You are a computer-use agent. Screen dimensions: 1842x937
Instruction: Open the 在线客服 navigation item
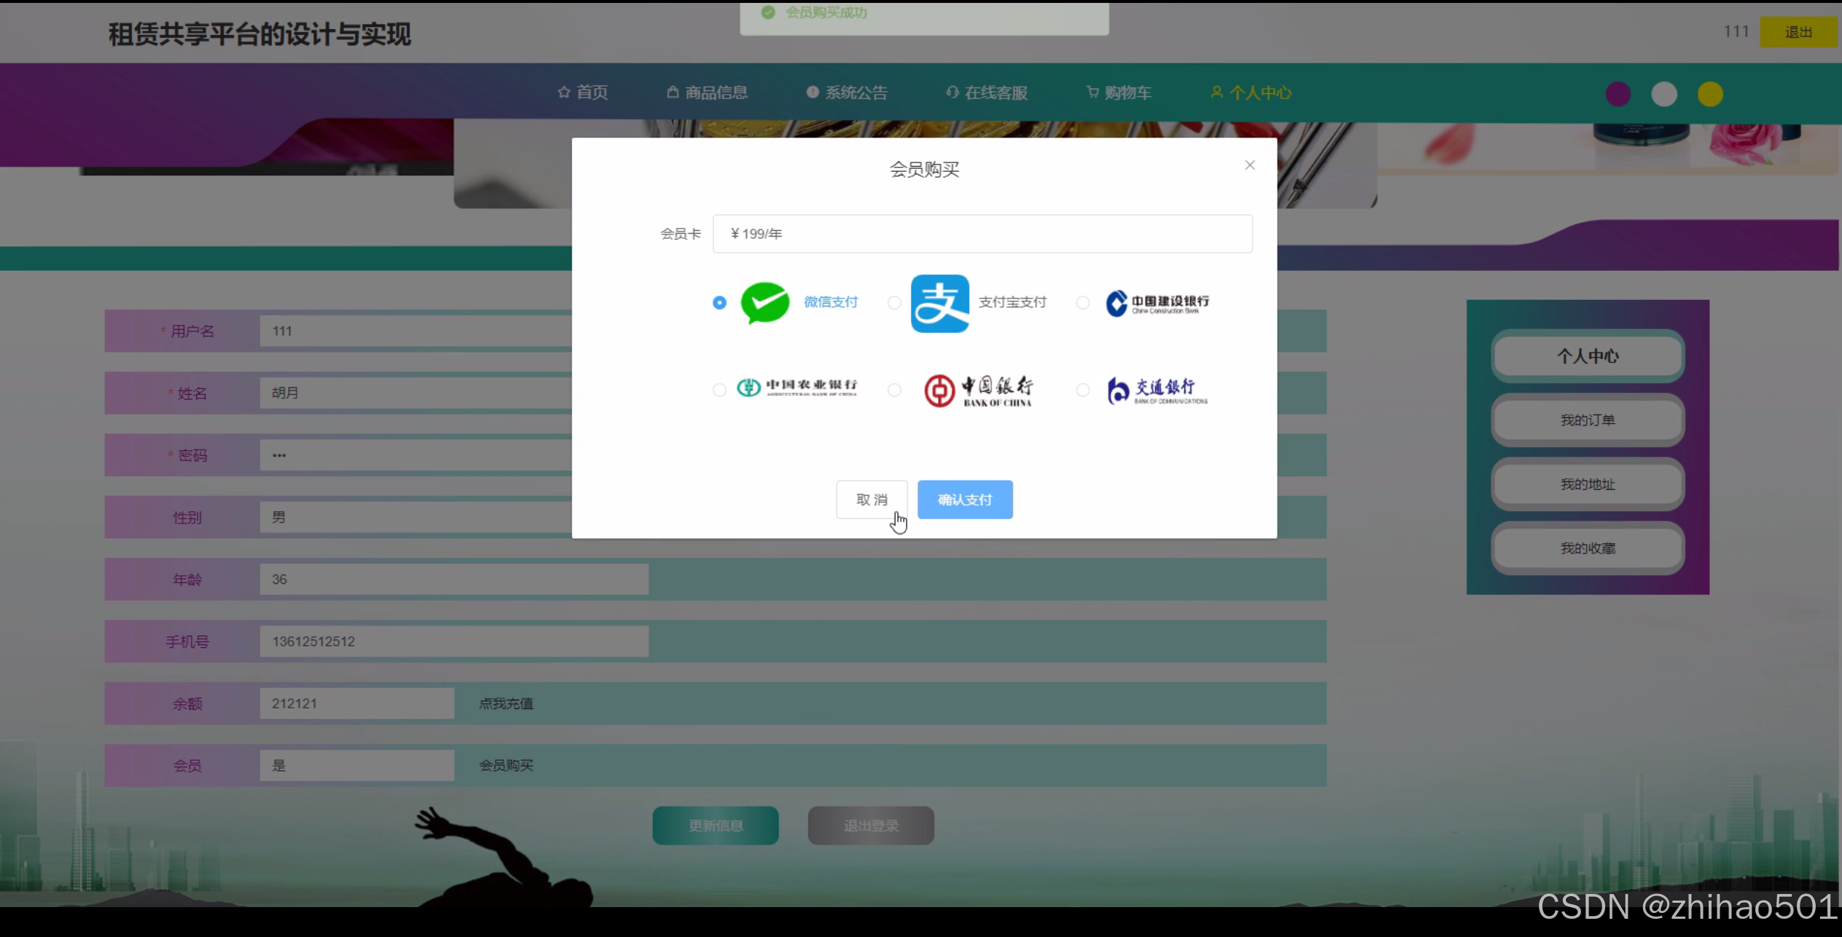tap(987, 92)
